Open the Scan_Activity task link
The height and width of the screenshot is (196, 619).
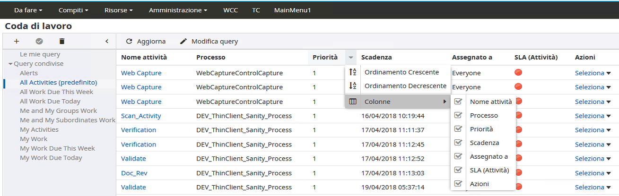pyautogui.click(x=141, y=116)
